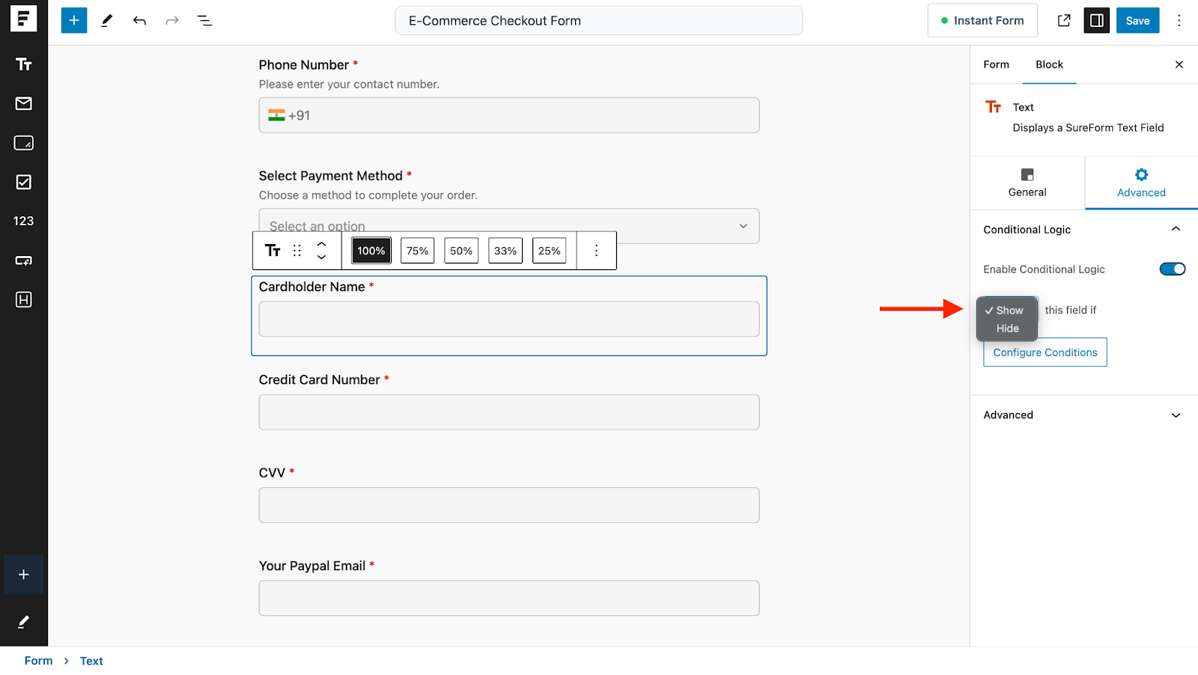Switch to the General tab
The width and height of the screenshot is (1198, 675).
point(1027,183)
